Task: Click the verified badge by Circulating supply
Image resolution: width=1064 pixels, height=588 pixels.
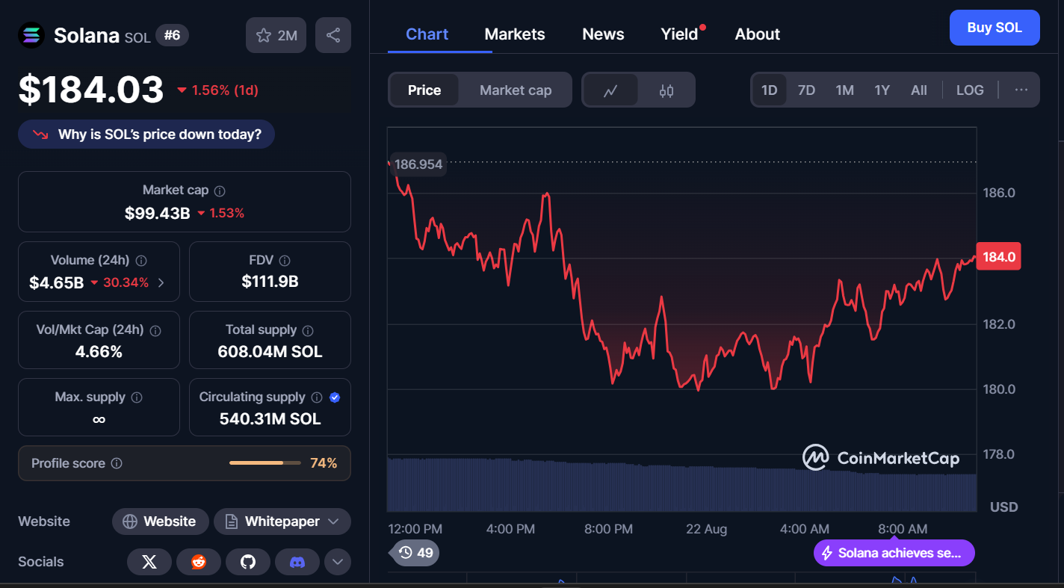Action: (335, 397)
